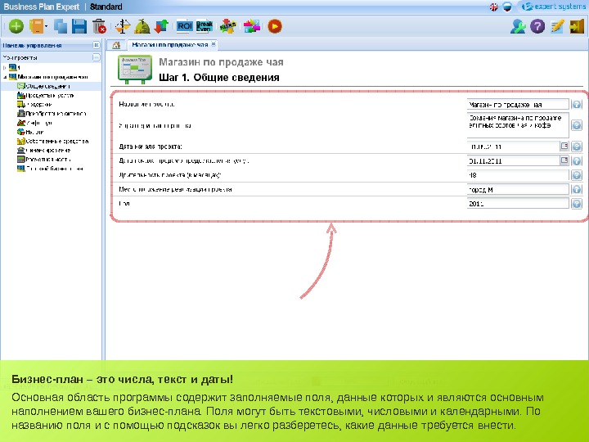Viewport: 589px width, 442px height.
Task: Open the Break Even analysis icon
Action: (x=205, y=26)
